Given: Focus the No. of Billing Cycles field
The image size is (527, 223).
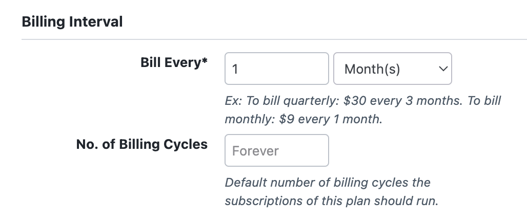Looking at the screenshot, I should (276, 150).
